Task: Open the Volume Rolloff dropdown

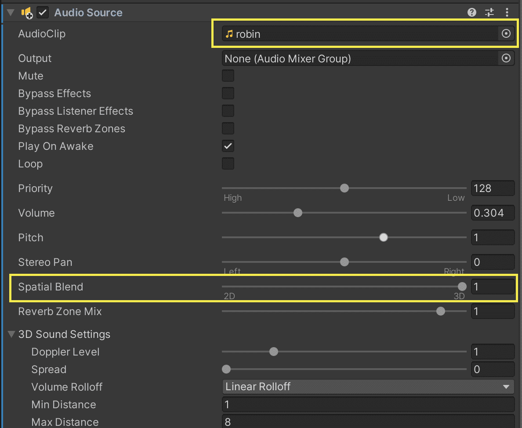Action: [x=368, y=387]
